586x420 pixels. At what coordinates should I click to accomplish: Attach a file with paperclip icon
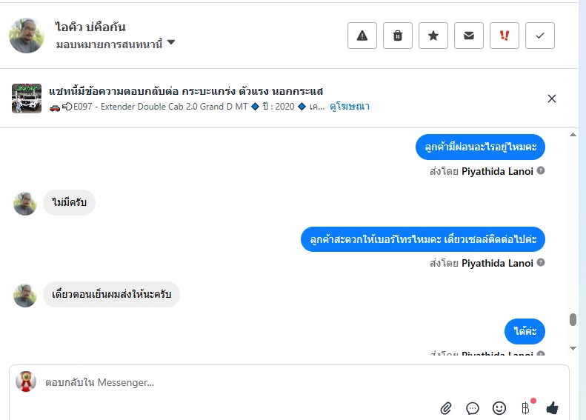click(446, 408)
